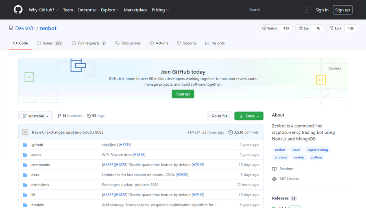Fork the zenbot repository
This screenshot has width=366, height=208.
(335, 28)
